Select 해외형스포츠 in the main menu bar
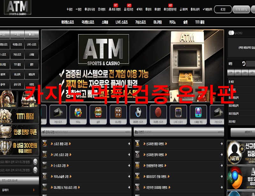The height and width of the screenshot is (196, 255). pyautogui.click(x=68, y=22)
